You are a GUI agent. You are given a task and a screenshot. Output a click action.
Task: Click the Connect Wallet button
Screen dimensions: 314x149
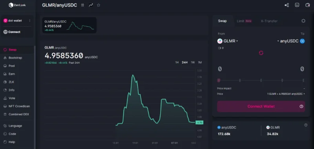[261, 106]
